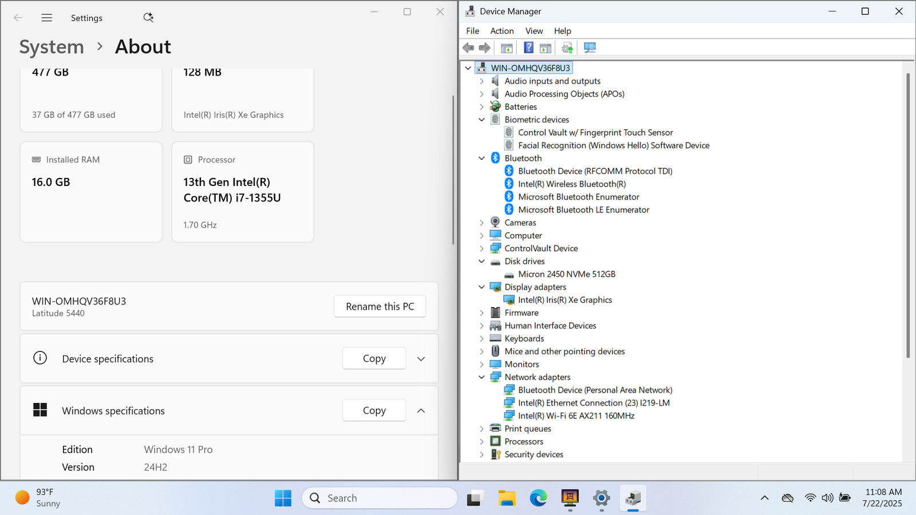Click the Settings window back arrow
The width and height of the screenshot is (916, 515).
pos(18,18)
